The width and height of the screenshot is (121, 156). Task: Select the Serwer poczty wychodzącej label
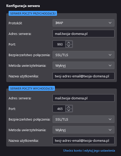(x=32, y=88)
